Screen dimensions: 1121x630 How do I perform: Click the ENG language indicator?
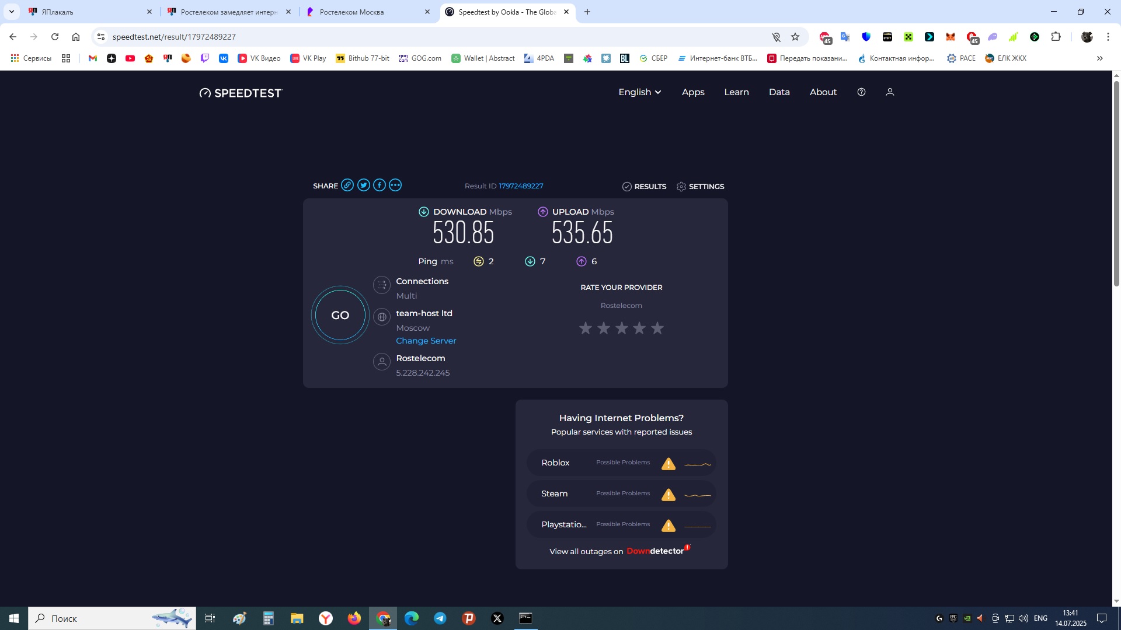(1040, 618)
